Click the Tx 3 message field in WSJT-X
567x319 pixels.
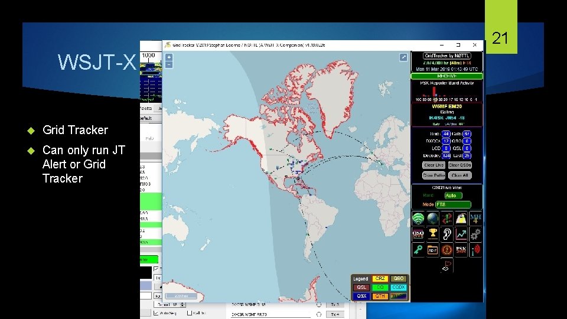(x=271, y=305)
